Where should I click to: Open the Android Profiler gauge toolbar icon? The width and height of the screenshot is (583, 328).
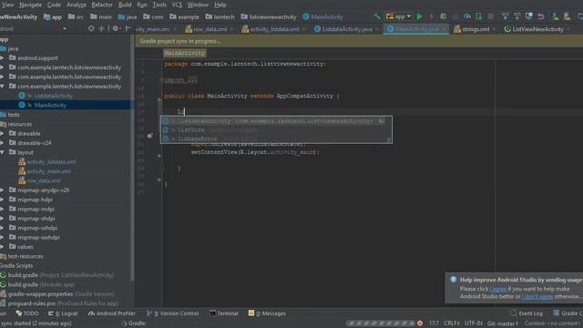[x=467, y=16]
